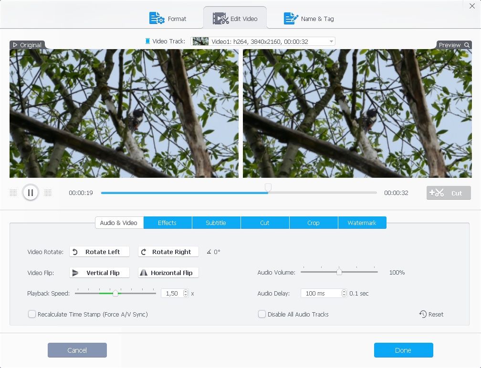This screenshot has width=481, height=368.
Task: Click the Original label tab
Action: pyautogui.click(x=28, y=45)
